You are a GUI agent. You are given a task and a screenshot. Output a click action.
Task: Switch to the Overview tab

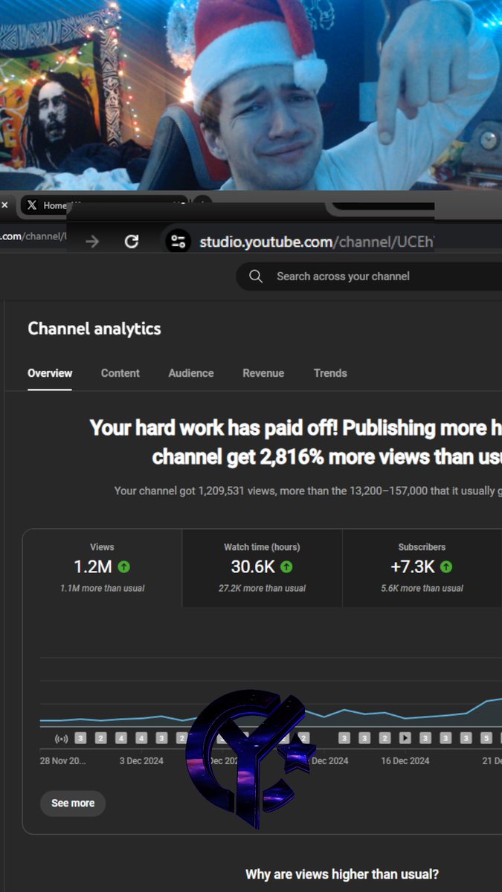[50, 373]
